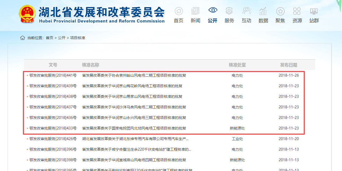
Task: Click 新能源处 in the [2018]433号 row
Action: [237, 128]
